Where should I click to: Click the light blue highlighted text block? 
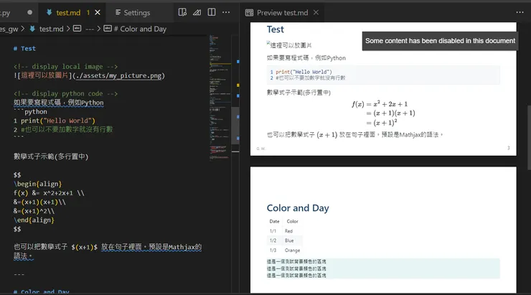point(383,268)
